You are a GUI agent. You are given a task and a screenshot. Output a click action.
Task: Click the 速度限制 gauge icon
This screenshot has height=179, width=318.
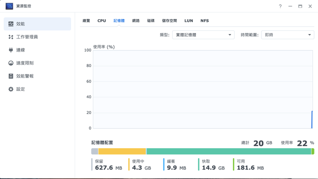coord(11,63)
